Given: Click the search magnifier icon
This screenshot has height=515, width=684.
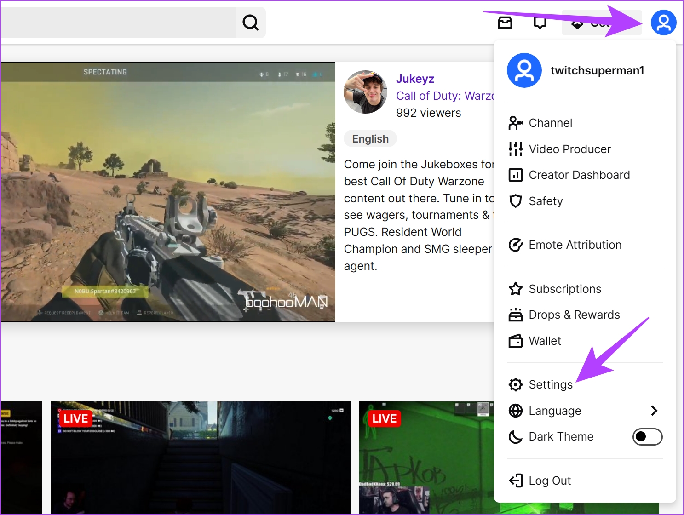Looking at the screenshot, I should click(250, 22).
